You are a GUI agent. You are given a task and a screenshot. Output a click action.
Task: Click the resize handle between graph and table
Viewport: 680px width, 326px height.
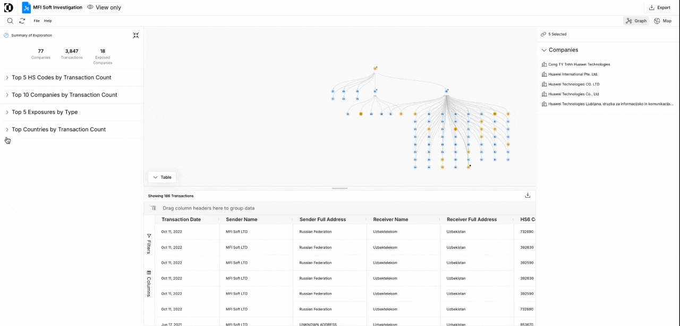click(x=339, y=188)
